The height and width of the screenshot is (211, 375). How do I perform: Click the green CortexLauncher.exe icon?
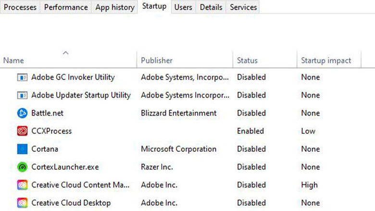(22, 167)
